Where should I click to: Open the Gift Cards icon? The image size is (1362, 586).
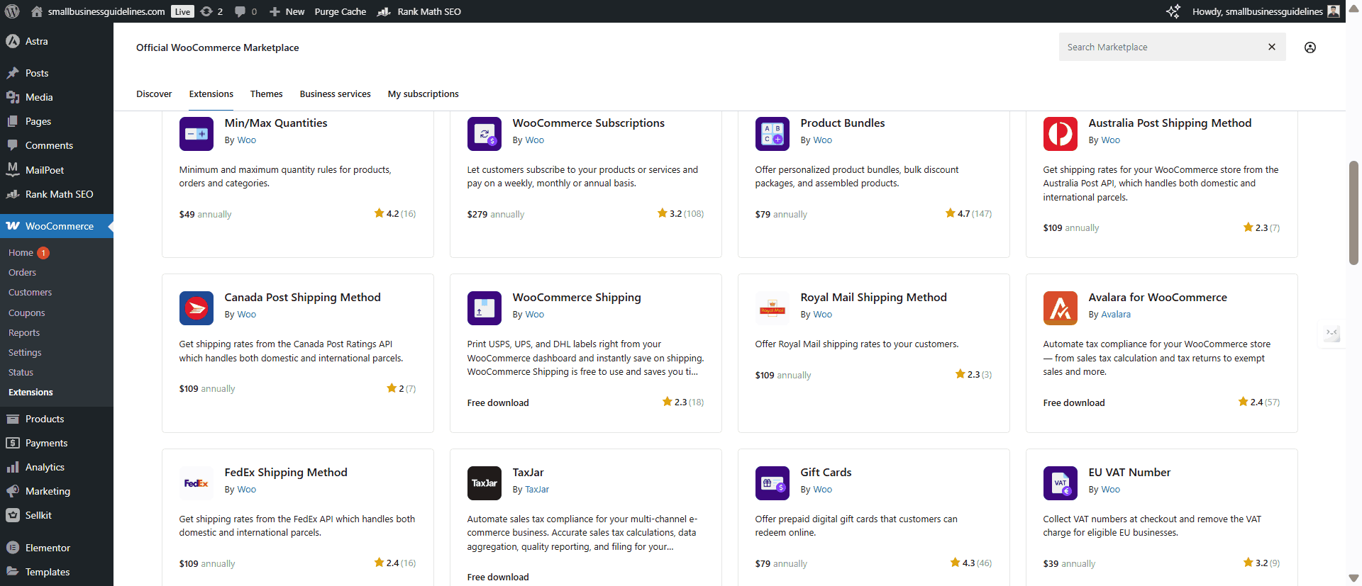pos(773,483)
